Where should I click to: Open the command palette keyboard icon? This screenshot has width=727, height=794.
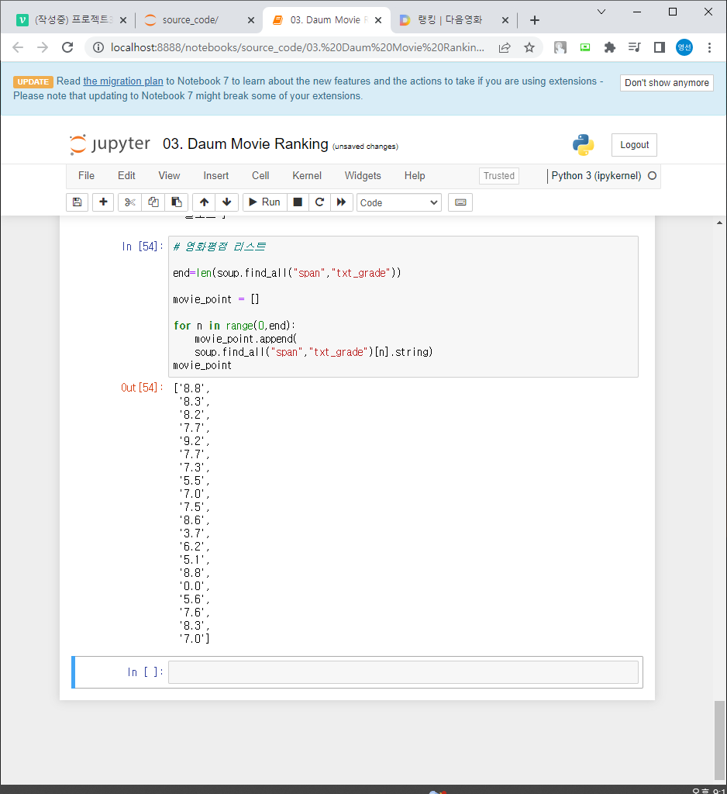coord(460,202)
